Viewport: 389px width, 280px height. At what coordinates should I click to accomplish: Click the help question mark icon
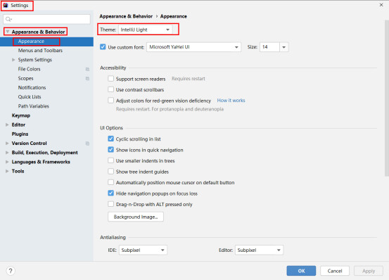click(x=11, y=271)
